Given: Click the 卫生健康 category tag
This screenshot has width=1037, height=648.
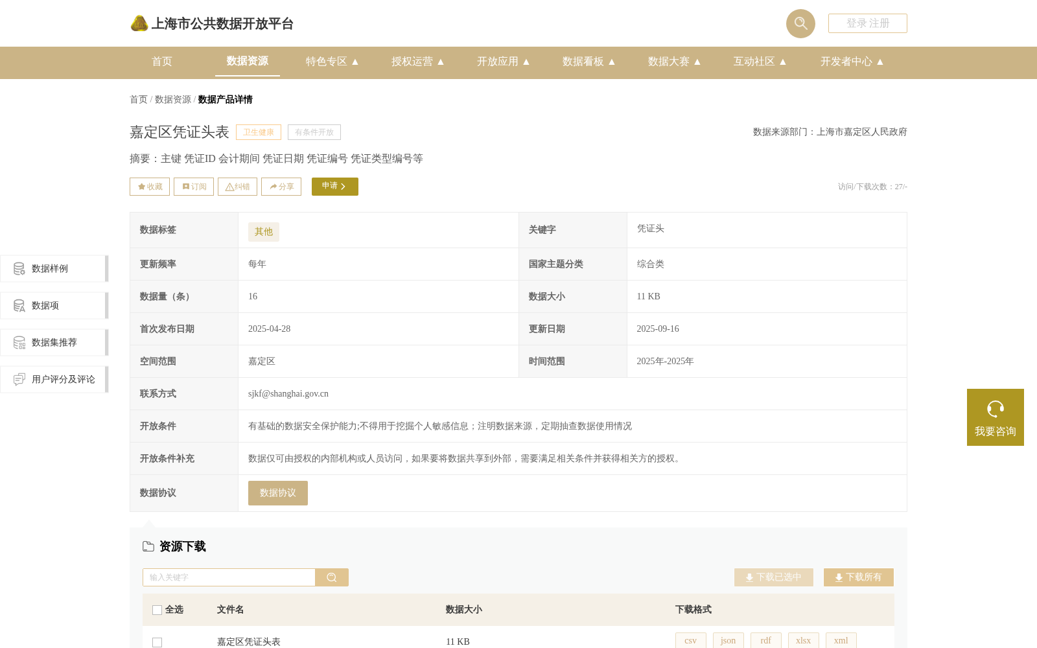Looking at the screenshot, I should 259,132.
